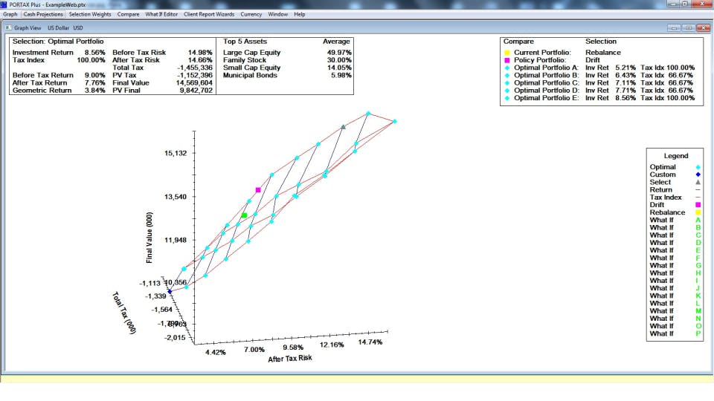Click the 14.74% After Tax Risk label

pos(370,342)
